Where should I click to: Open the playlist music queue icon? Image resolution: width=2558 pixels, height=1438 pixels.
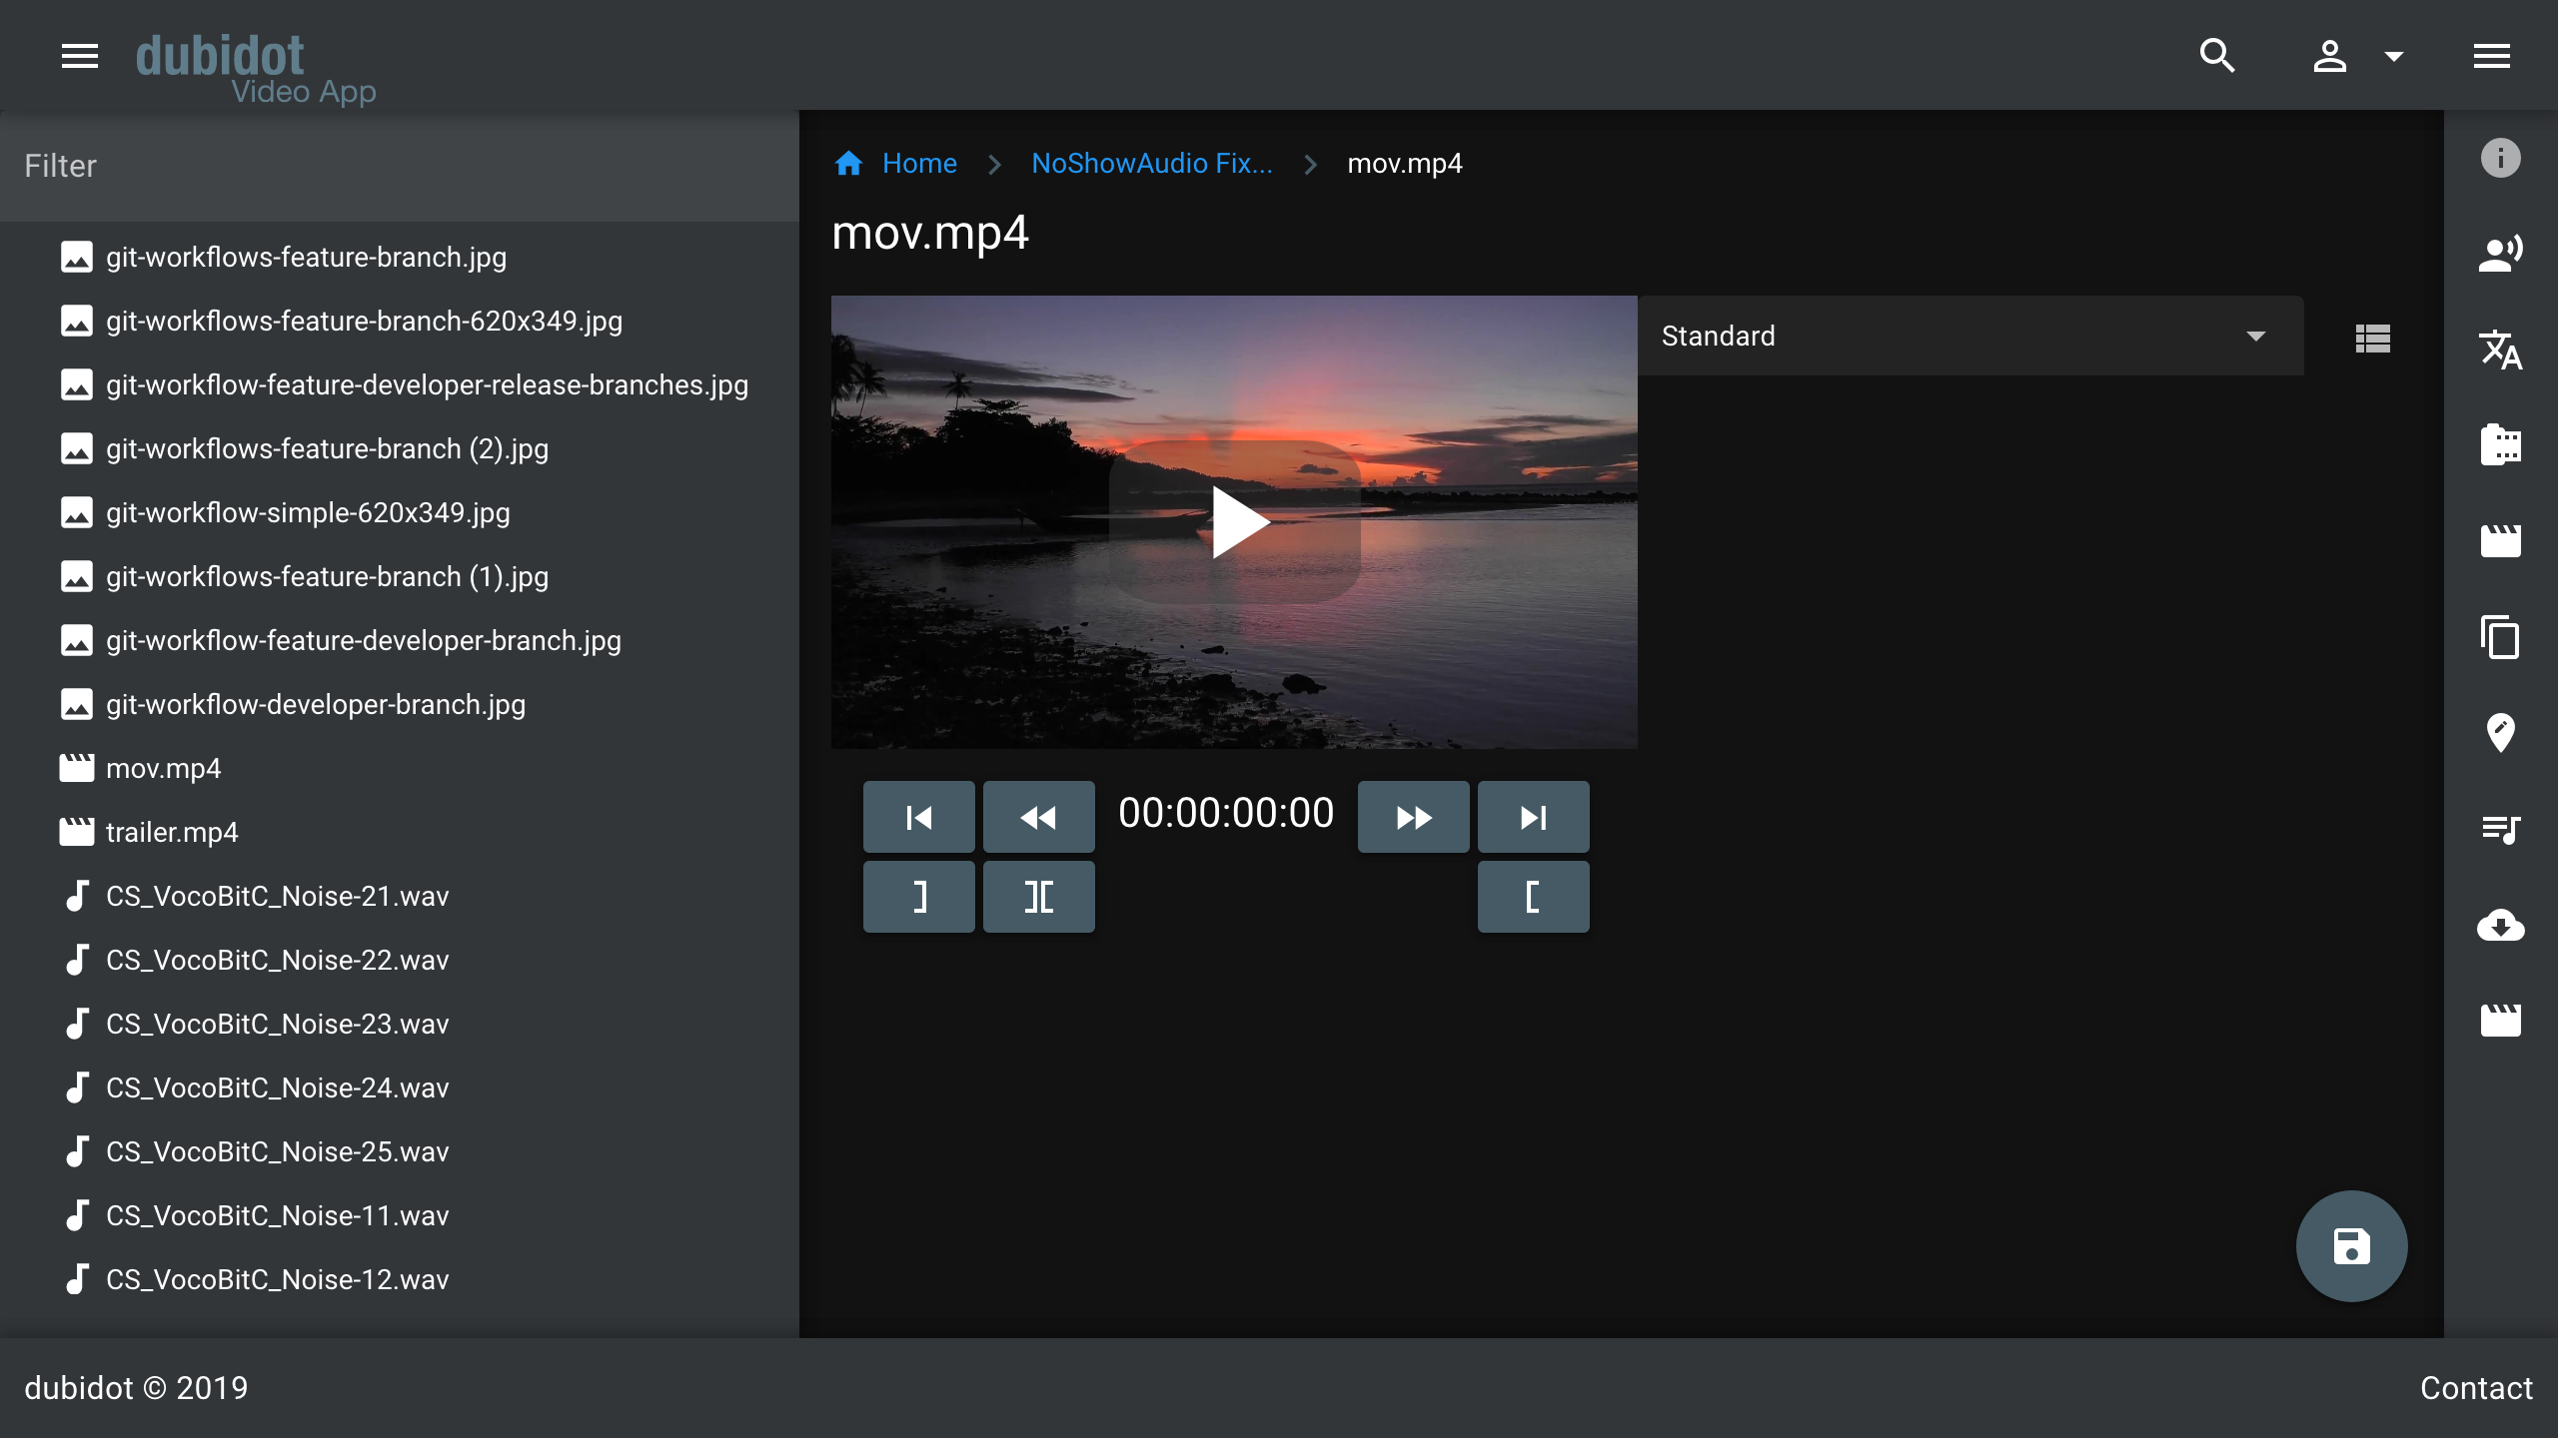[2500, 829]
